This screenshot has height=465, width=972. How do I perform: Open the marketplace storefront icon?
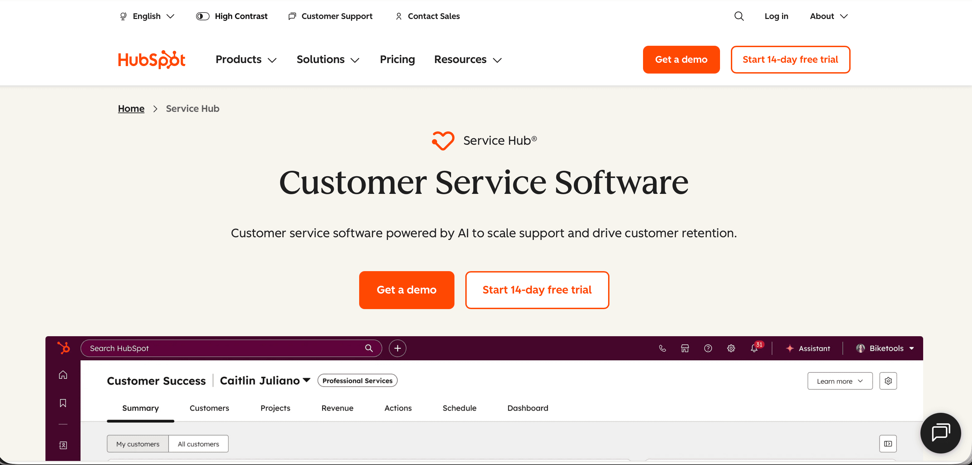point(685,348)
